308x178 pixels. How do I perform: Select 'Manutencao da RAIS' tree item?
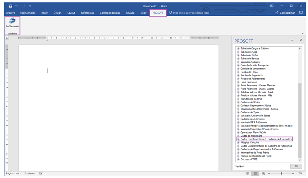252,99
